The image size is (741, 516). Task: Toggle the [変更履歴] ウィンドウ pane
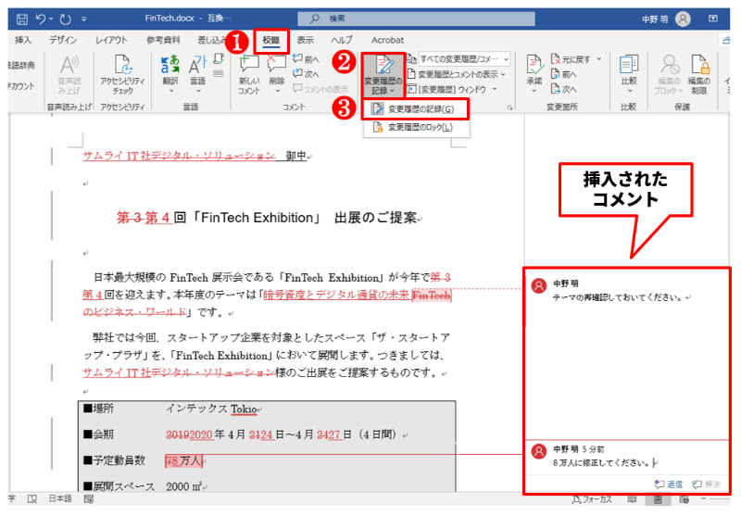[452, 89]
